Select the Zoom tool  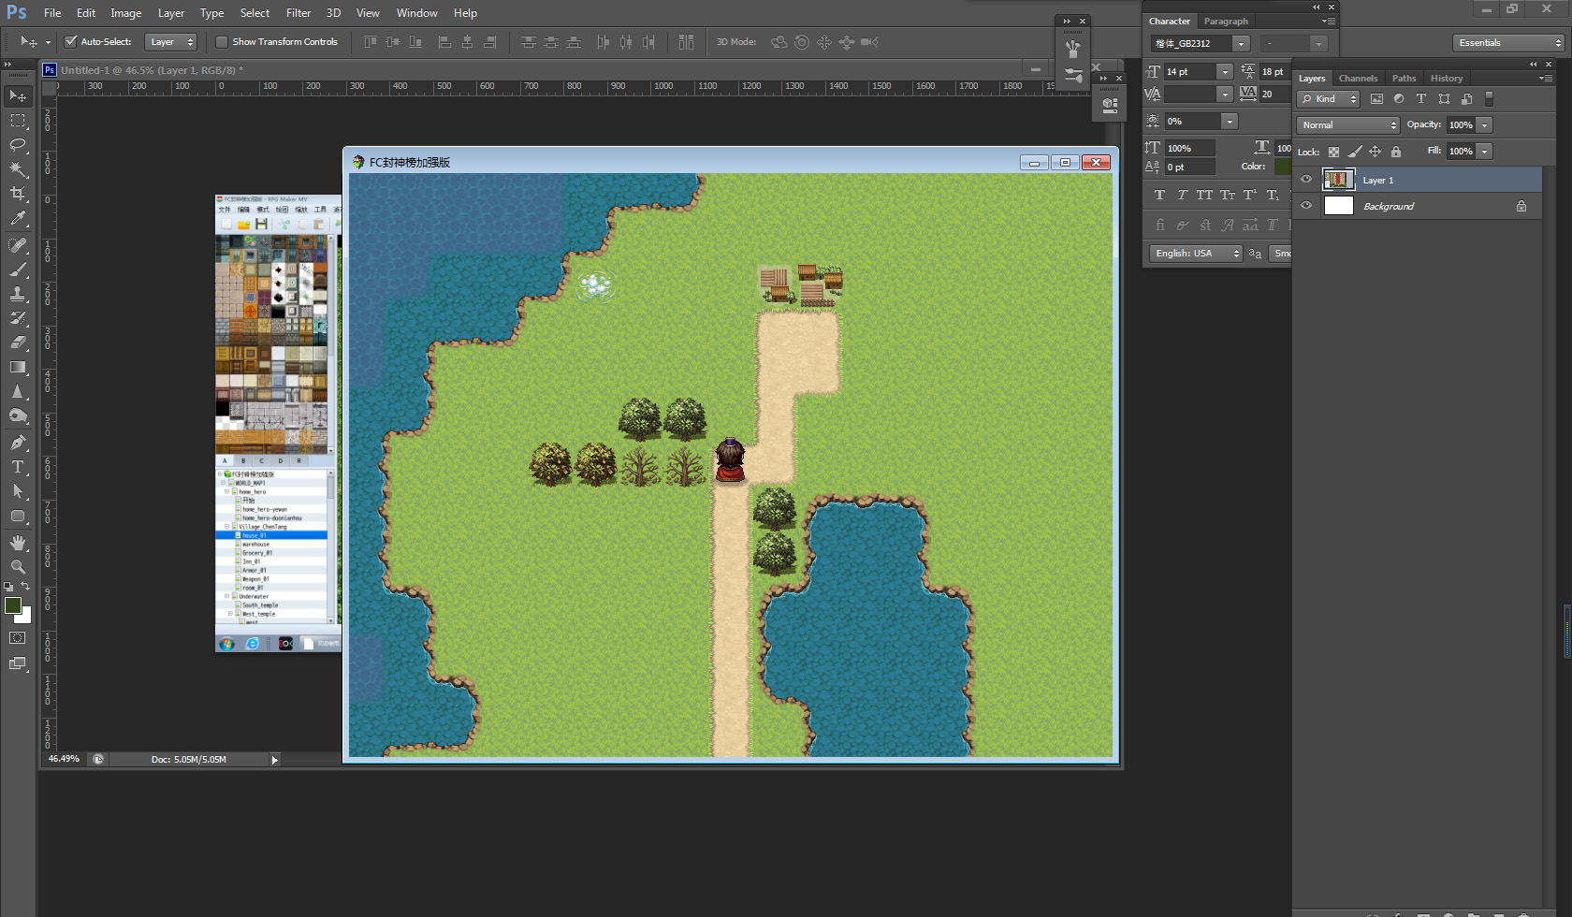[18, 567]
